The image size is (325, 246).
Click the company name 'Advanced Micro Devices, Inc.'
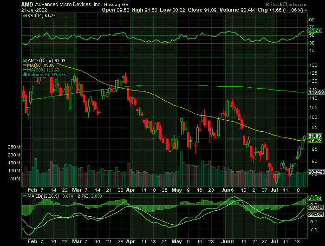tap(69, 4)
